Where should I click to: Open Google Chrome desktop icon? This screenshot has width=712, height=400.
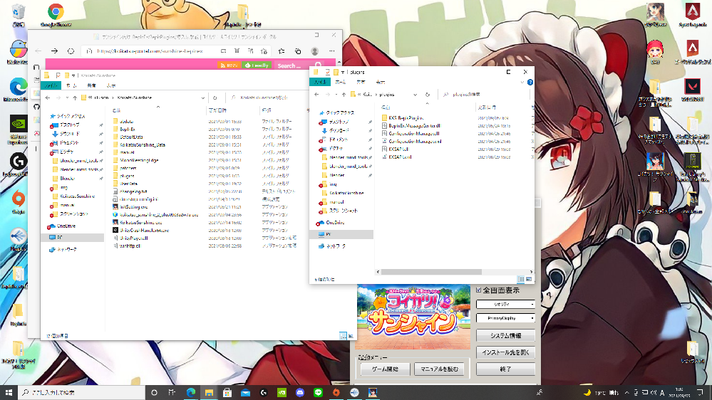pyautogui.click(x=56, y=15)
